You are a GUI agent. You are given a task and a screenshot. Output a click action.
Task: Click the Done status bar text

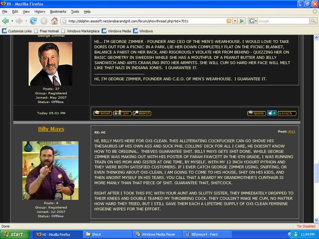[6, 226]
